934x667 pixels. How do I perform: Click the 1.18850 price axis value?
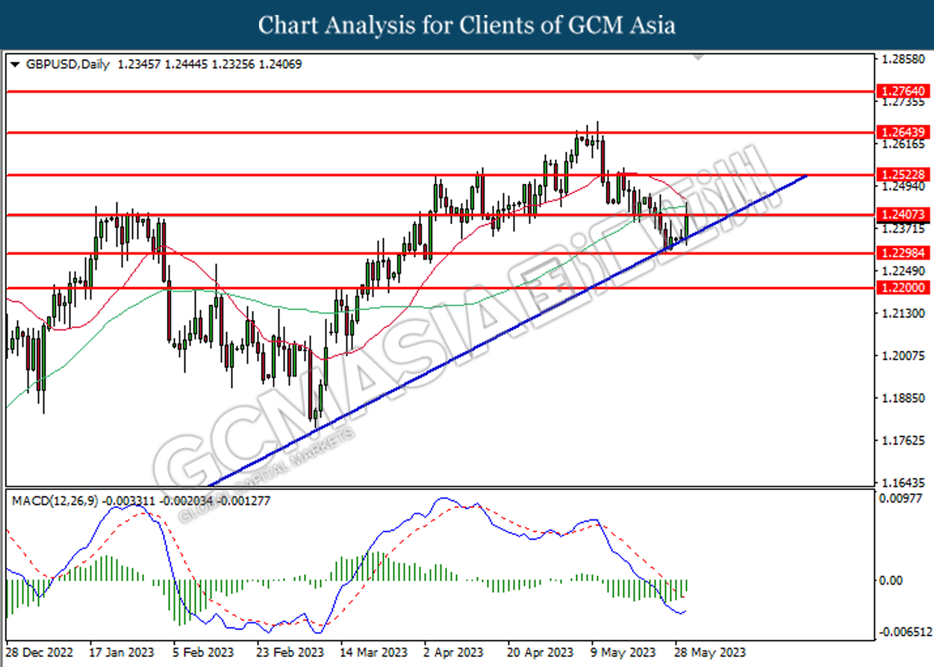(903, 398)
